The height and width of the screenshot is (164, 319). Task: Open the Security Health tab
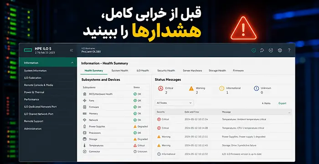[166, 70]
